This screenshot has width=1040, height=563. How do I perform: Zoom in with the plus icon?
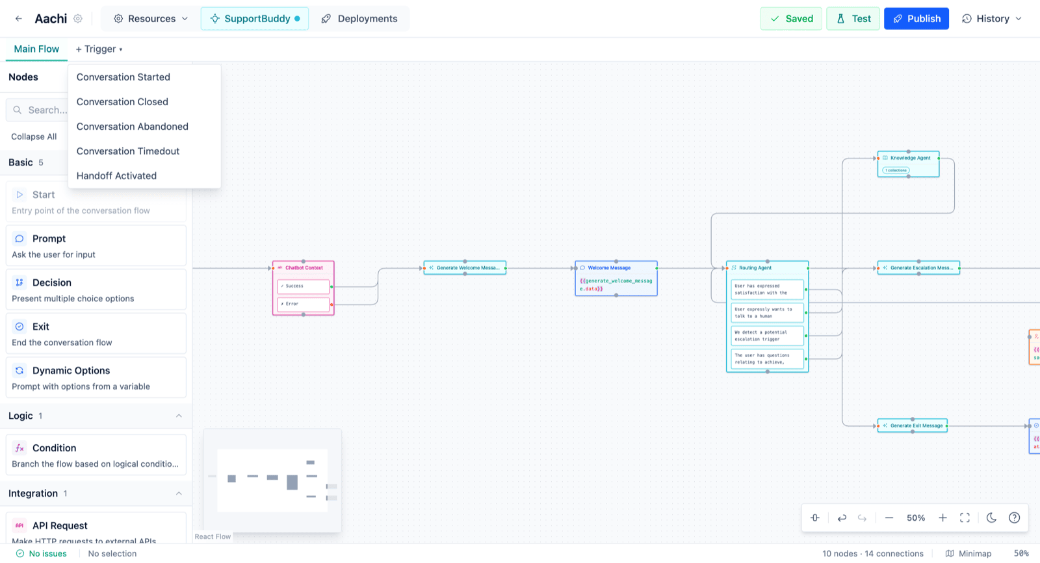[942, 518]
